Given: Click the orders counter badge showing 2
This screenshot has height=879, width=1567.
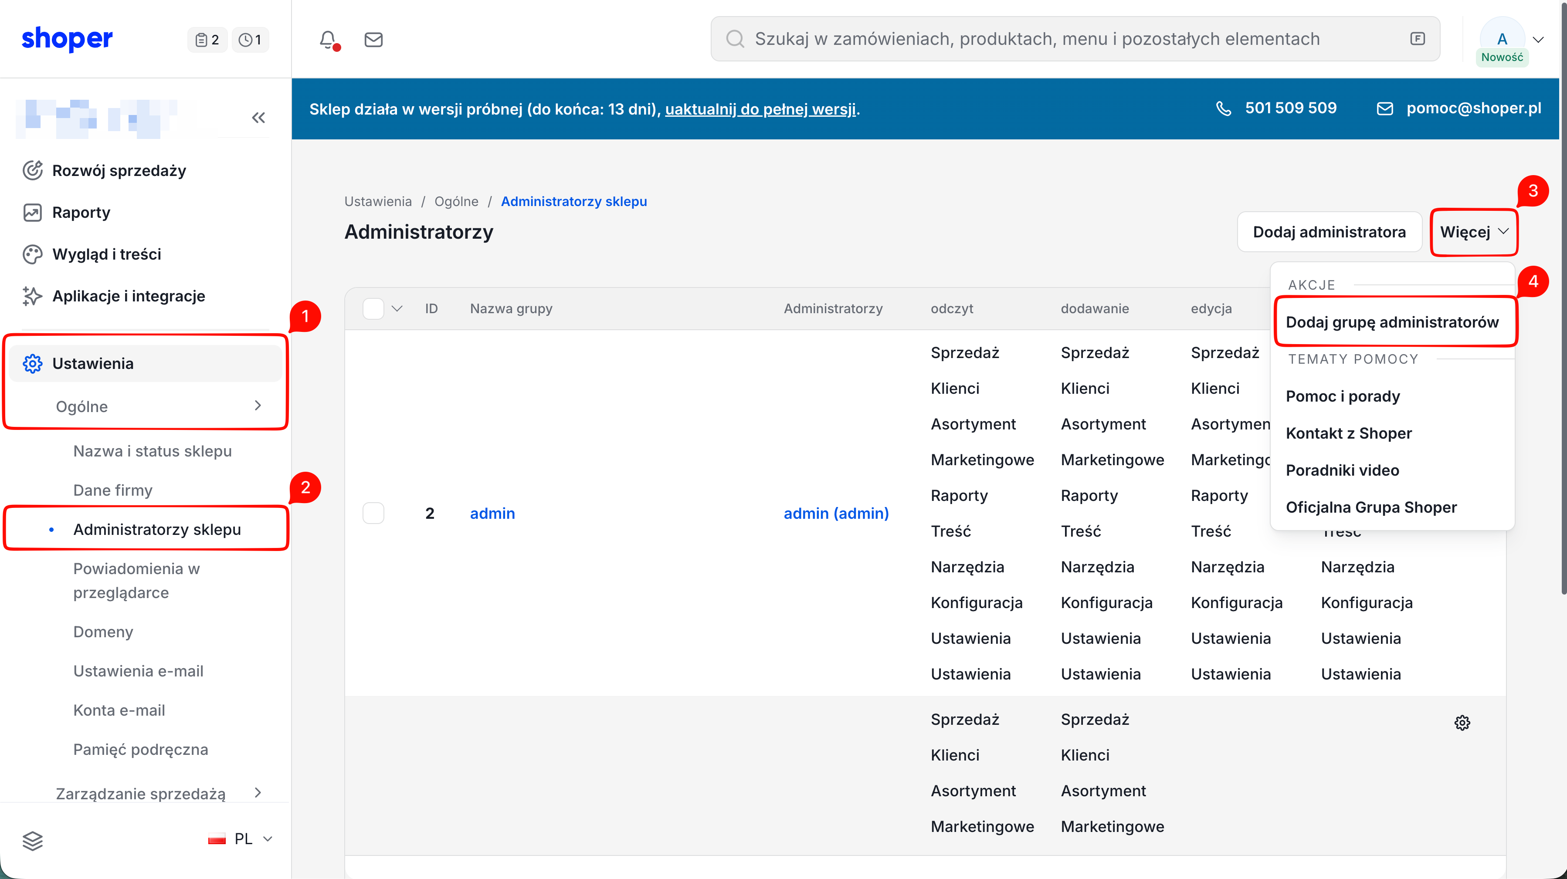Looking at the screenshot, I should pos(207,40).
